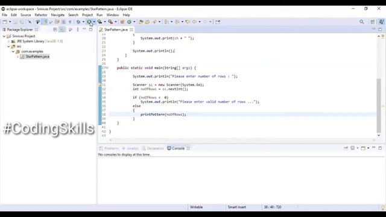386x217 pixels.
Task: Click the Debug bug icon in toolbar
Action: (x=78, y=22)
